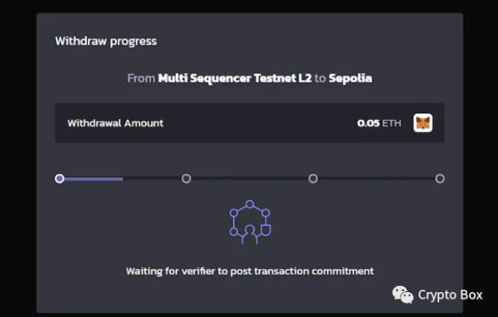Image resolution: width=498 pixels, height=317 pixels.
Task: Select the second progress step circle
Action: 186,179
